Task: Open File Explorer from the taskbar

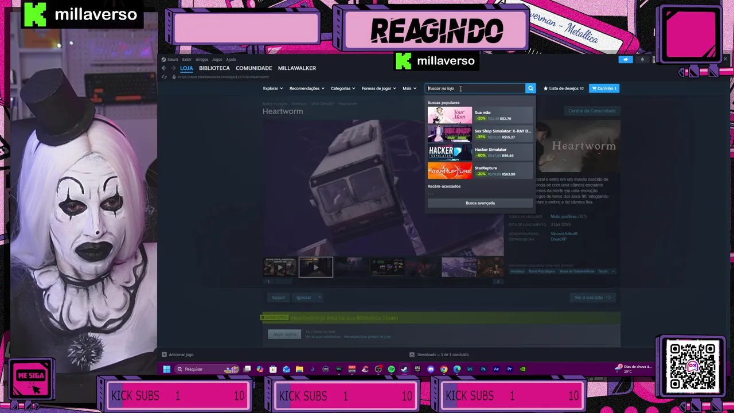Action: pyautogui.click(x=299, y=369)
